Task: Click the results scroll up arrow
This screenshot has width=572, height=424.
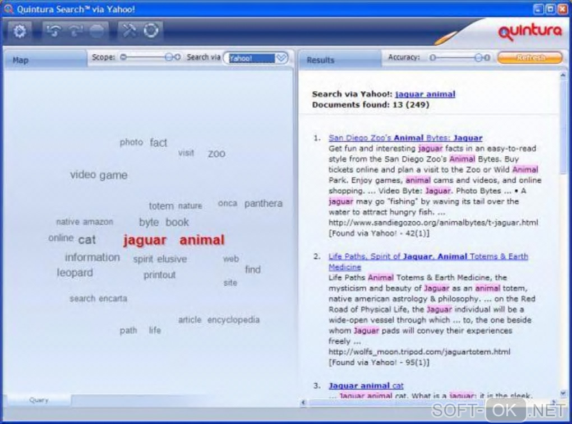Action: [x=563, y=76]
